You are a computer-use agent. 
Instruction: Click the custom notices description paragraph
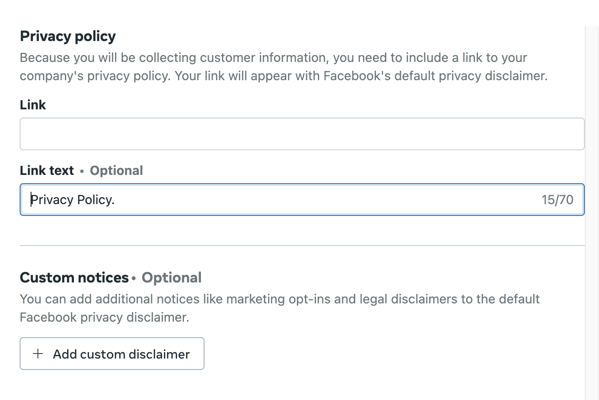[279, 308]
